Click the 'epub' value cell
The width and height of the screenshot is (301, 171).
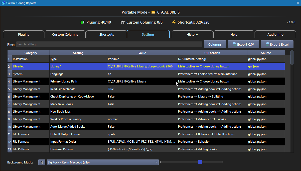click(142, 134)
